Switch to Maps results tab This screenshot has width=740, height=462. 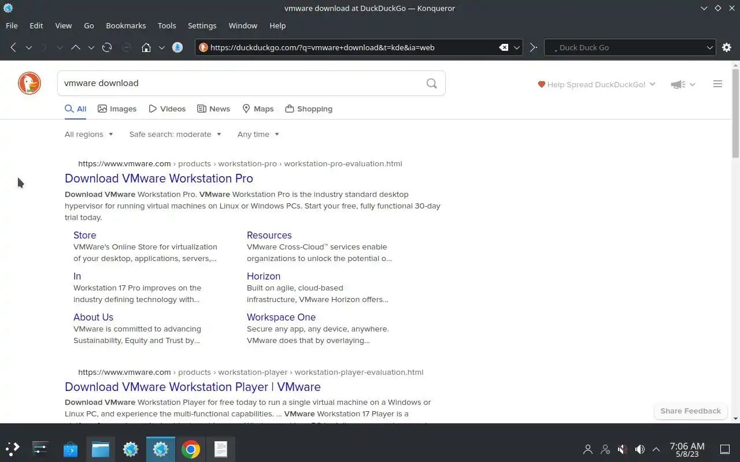click(258, 109)
